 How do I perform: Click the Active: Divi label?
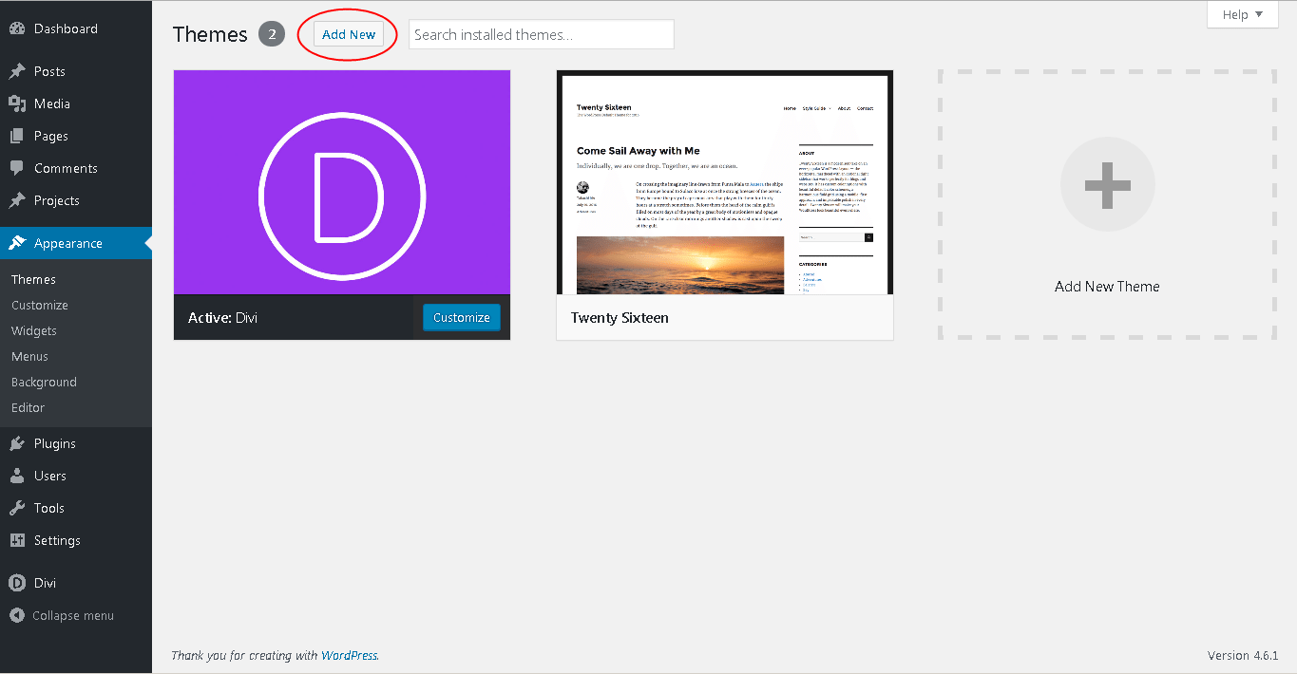point(222,318)
